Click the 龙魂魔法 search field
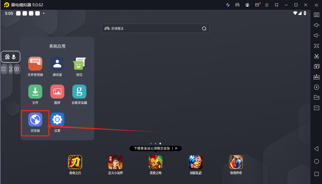Screen dimensions: 322x184 pyautogui.click(x=156, y=28)
